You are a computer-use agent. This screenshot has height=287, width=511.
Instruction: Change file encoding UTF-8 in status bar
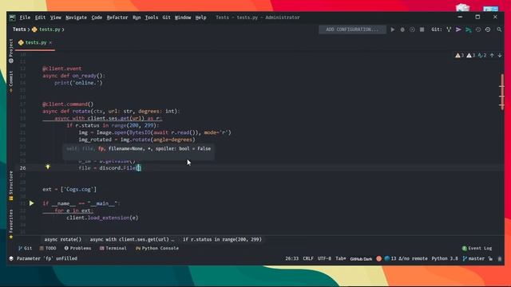[324, 258]
